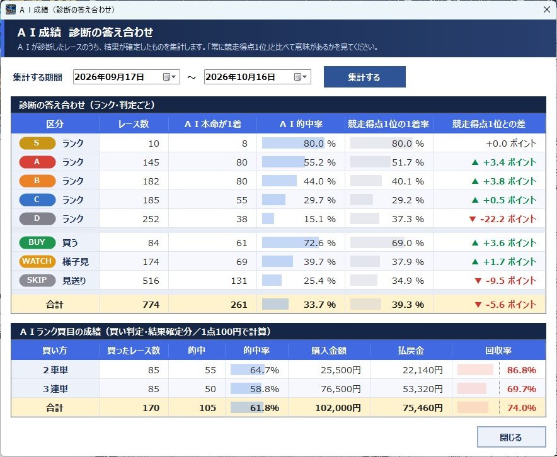
Task: Click the ＡＩ本命が1着 column header
Action: [x=212, y=124]
